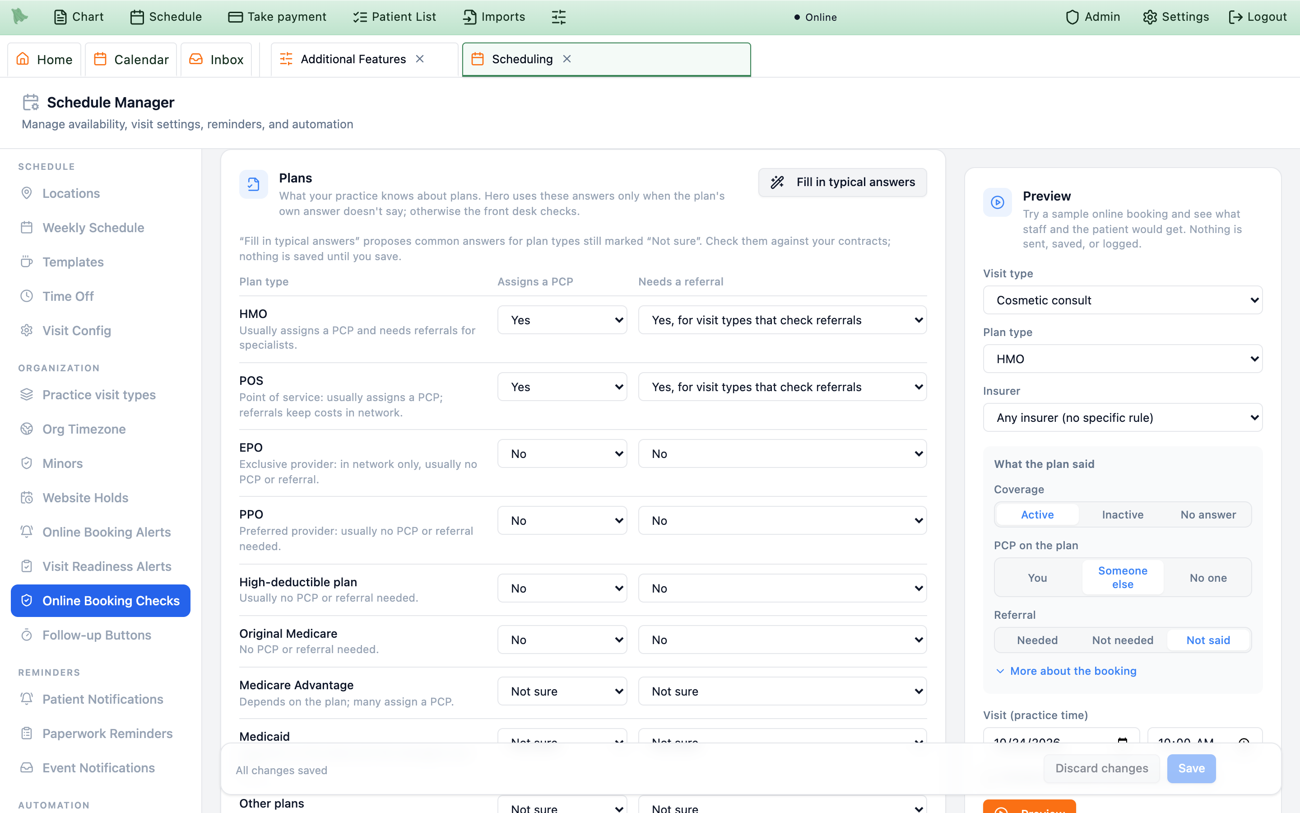Open POS Needs a referral dropdown
The width and height of the screenshot is (1300, 813).
(782, 387)
